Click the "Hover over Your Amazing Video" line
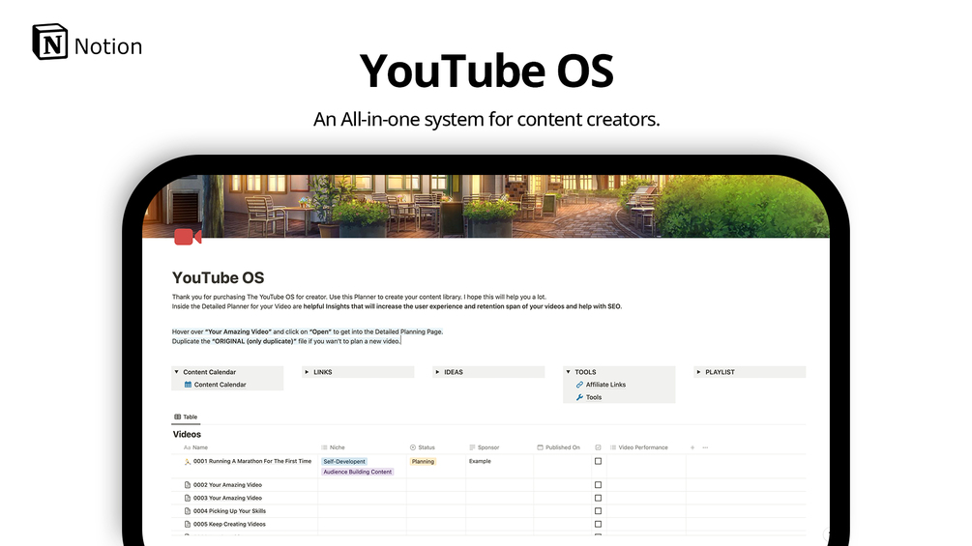 pyautogui.click(x=308, y=331)
